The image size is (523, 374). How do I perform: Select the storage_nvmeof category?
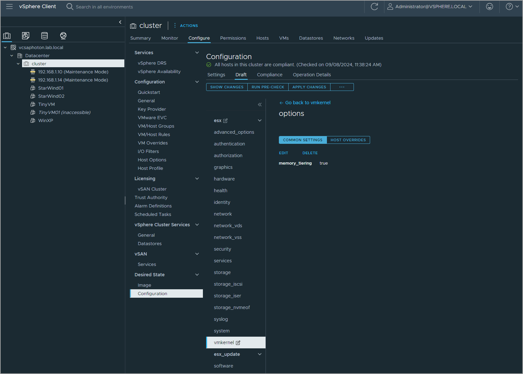[x=232, y=307]
